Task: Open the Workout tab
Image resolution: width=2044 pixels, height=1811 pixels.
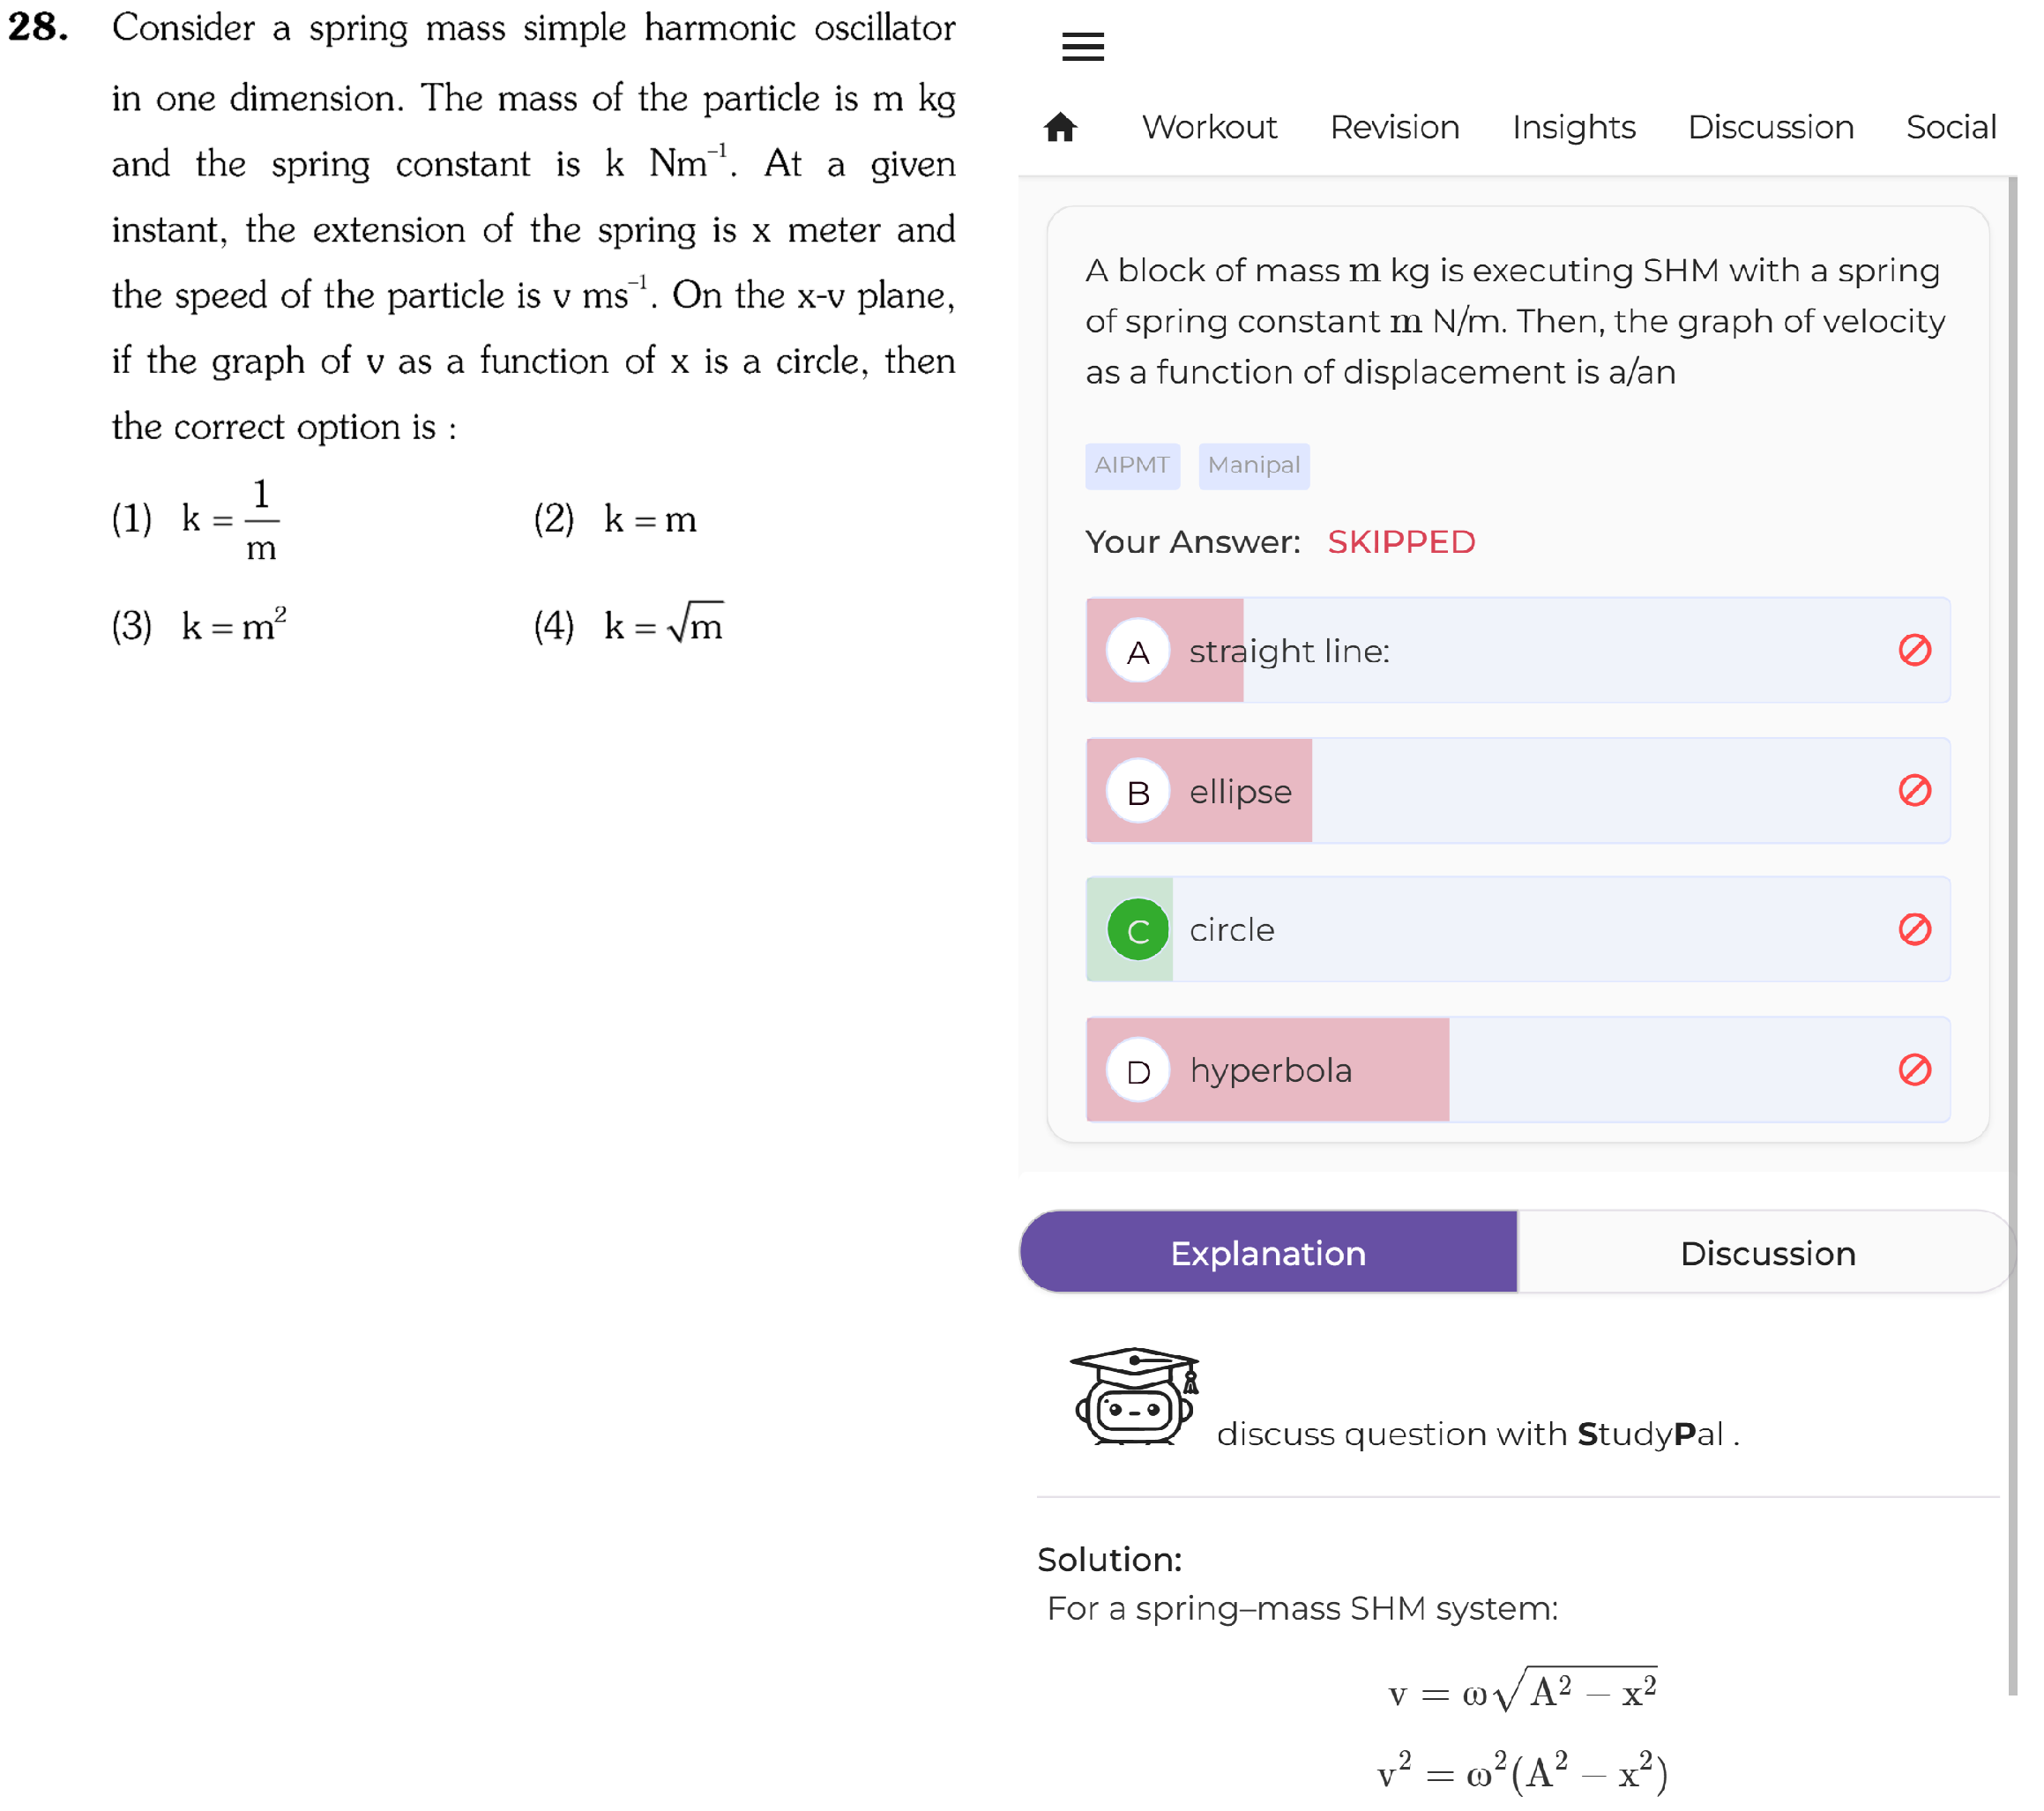Action: pyautogui.click(x=1209, y=127)
